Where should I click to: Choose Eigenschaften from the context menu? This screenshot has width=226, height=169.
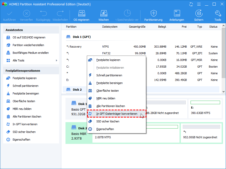click(x=116, y=129)
